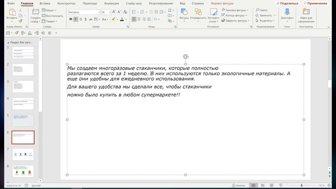Screen dimensions: 336x189
Task: Click the Диктофон dictate microphone icon
Action: click(x=287, y=12)
